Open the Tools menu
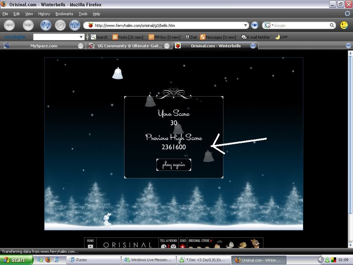Screen dimensions: 353x265 tap(83, 14)
